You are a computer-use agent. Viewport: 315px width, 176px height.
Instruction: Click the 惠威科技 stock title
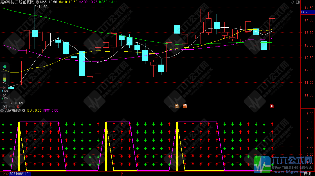[8, 2]
